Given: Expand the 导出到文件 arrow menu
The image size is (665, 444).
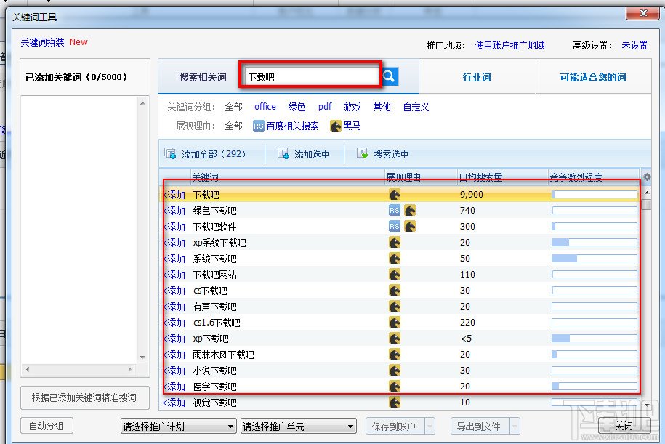Looking at the screenshot, I should pyautogui.click(x=515, y=426).
